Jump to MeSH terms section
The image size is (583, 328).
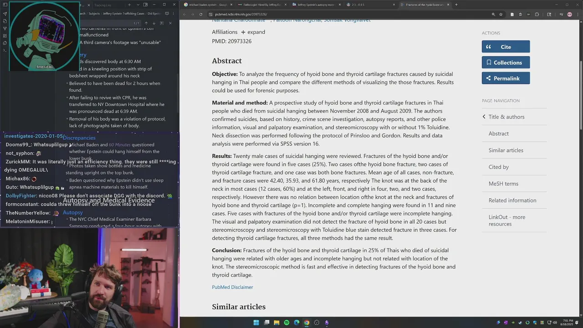click(503, 184)
